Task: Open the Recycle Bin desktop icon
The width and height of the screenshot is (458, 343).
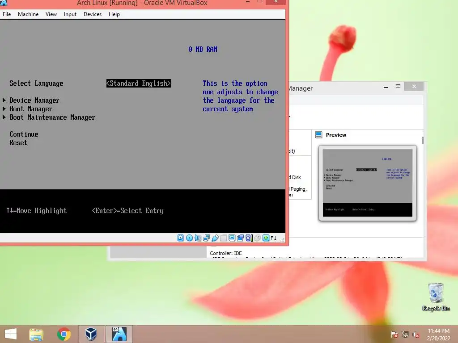Action: pos(436,297)
